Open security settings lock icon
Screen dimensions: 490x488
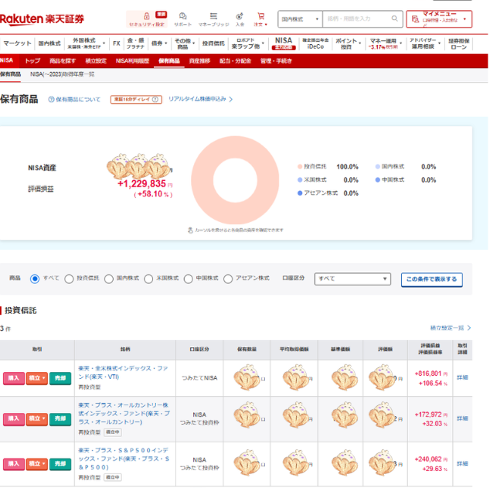coord(147,16)
